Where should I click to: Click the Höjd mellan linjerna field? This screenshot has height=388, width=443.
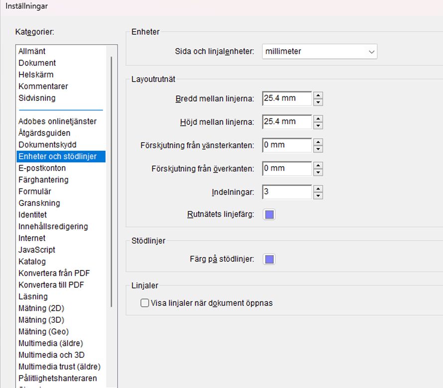tap(287, 121)
